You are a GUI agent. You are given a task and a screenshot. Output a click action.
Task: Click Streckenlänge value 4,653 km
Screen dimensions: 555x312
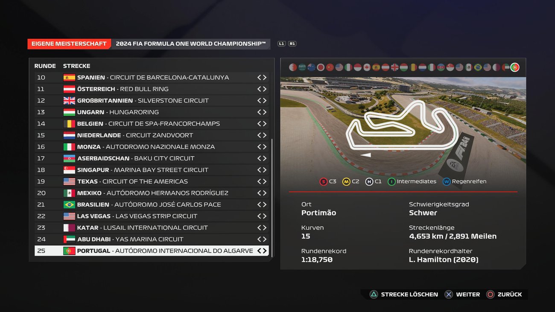click(453, 236)
